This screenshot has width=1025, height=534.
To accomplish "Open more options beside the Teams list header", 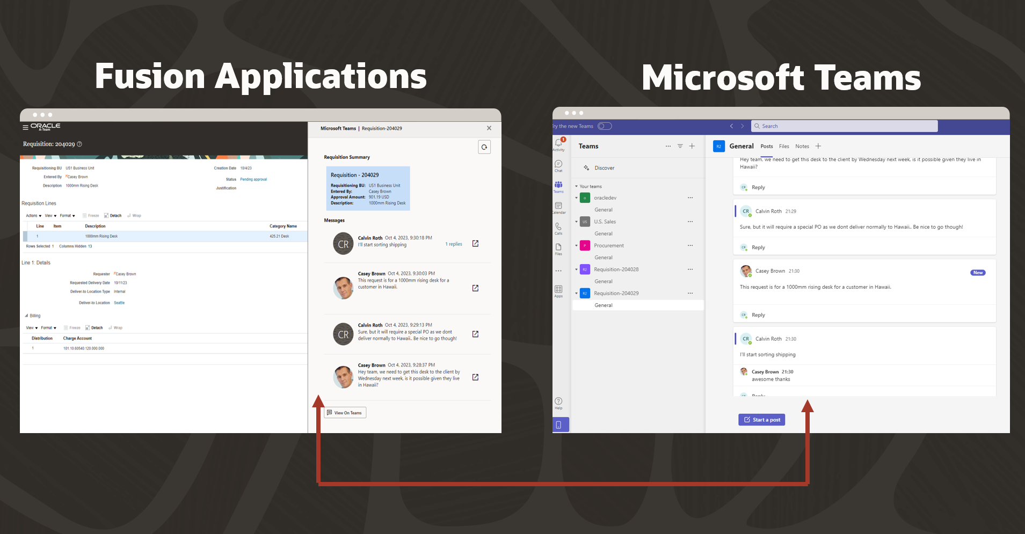I will 668,146.
